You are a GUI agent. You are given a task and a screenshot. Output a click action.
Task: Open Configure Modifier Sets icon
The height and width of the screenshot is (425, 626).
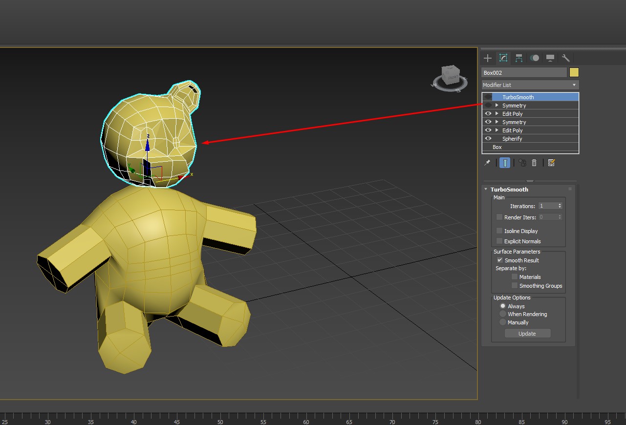click(551, 163)
